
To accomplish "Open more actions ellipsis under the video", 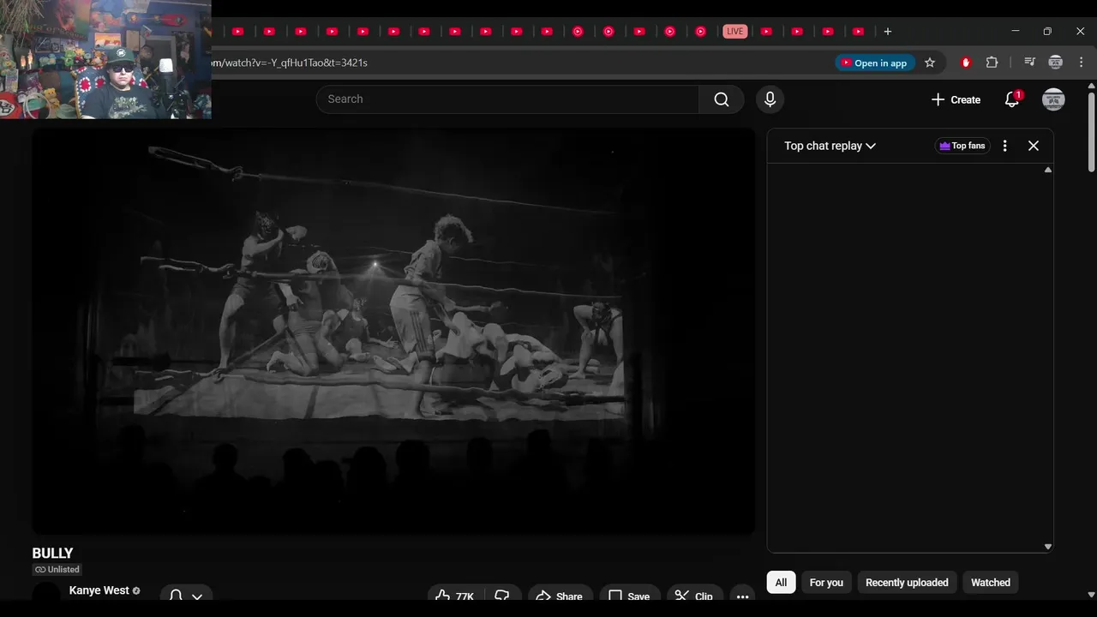I will pyautogui.click(x=742, y=596).
